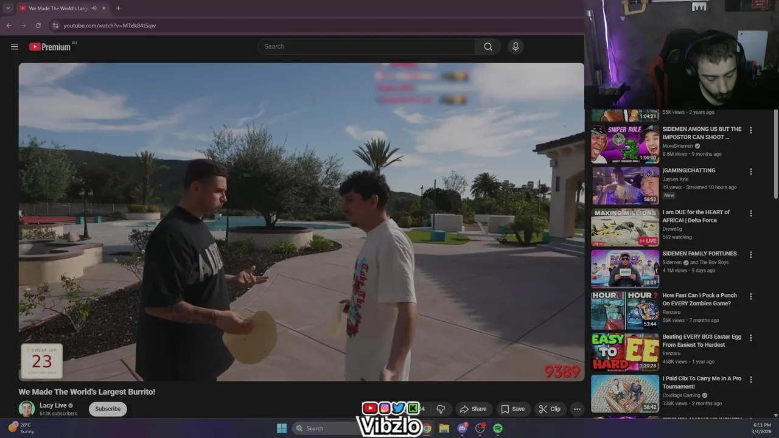Open options for Clix Pro Tournament video
779x438 pixels.
click(x=751, y=380)
